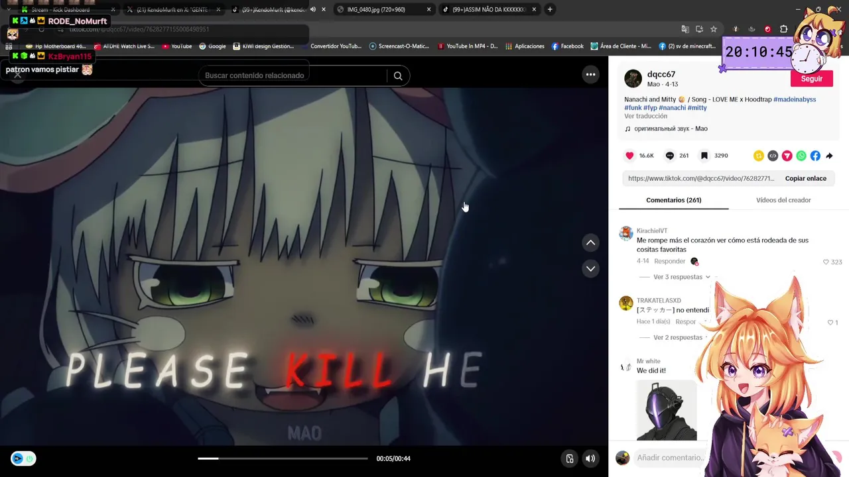The width and height of the screenshot is (849, 477).
Task: Open the 'Aplicaciones' bookmark
Action: (525, 46)
